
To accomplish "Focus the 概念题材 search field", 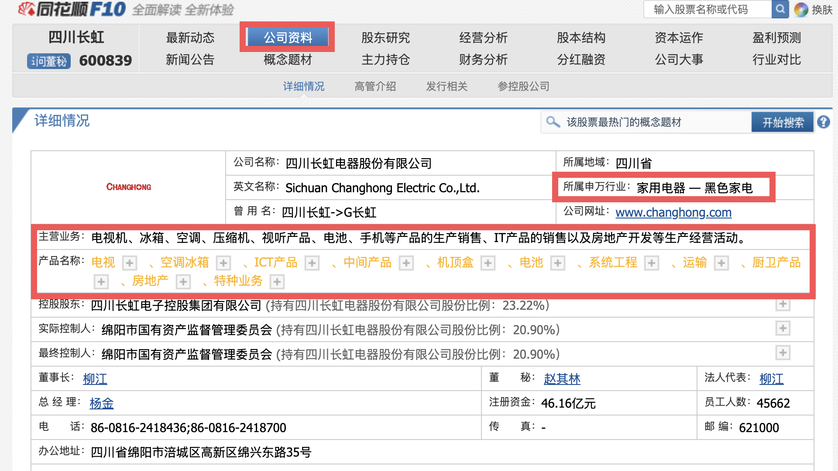I will click(646, 122).
